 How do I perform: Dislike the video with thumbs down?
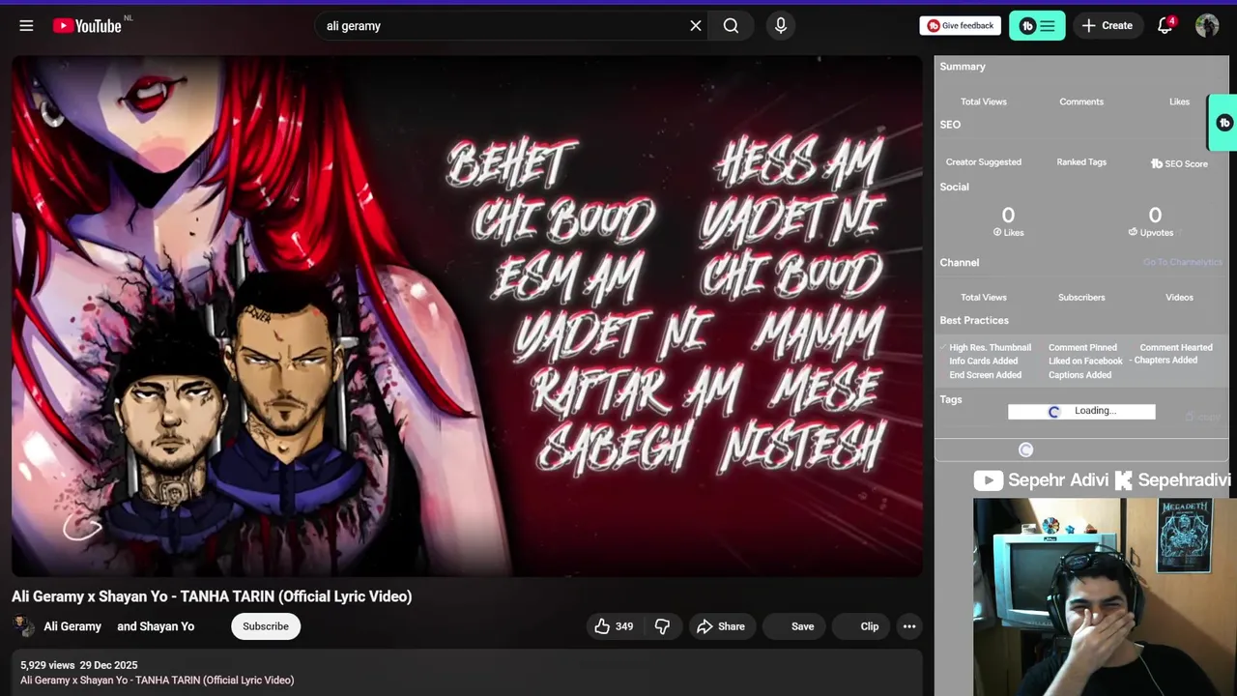pyautogui.click(x=662, y=626)
